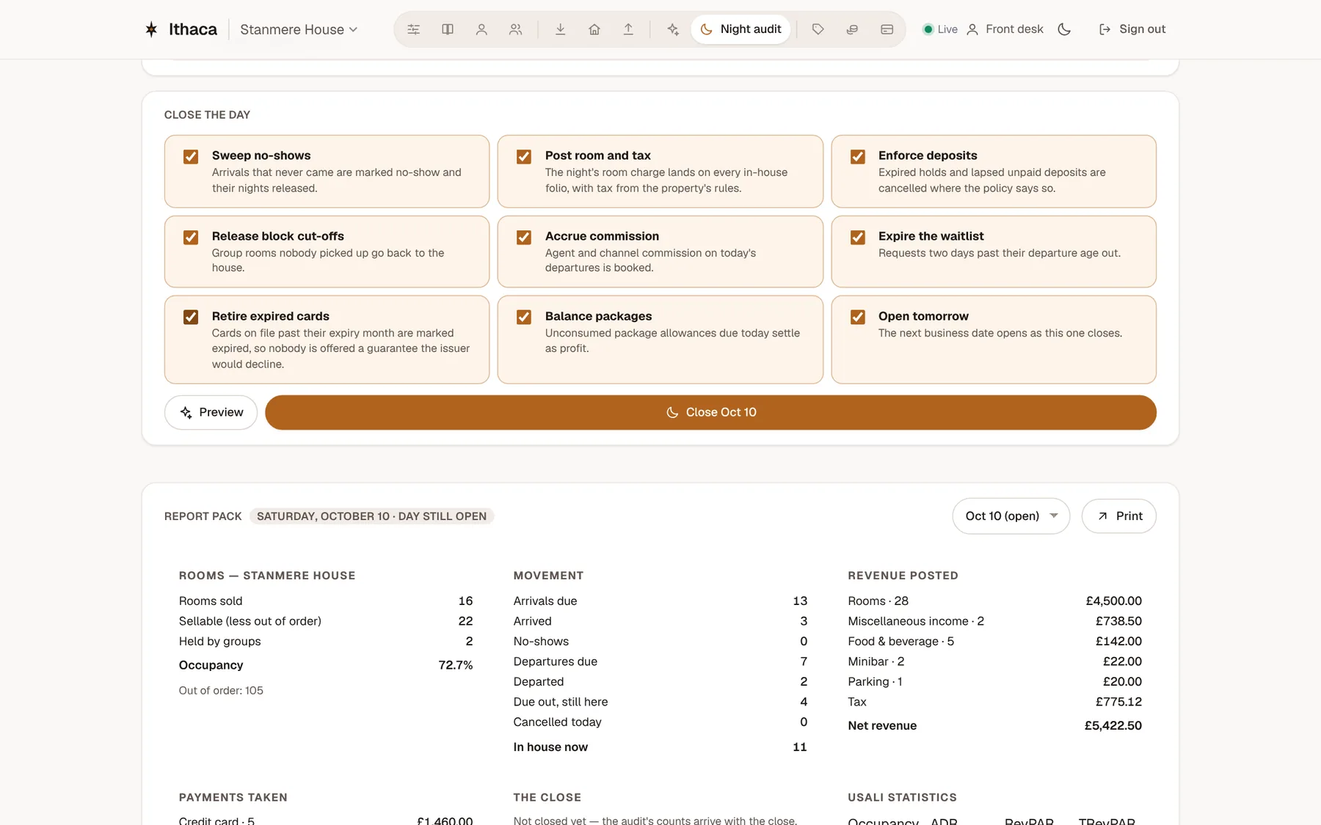Click the Occupancy value 72.7%
1321x825 pixels.
point(455,665)
